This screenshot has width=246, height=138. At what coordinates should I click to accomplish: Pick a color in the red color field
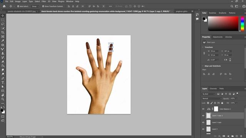(223, 23)
